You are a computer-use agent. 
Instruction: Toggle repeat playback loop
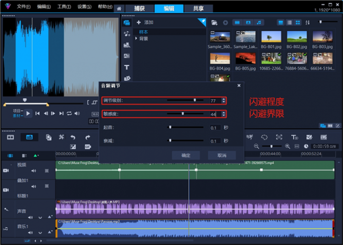[69, 114]
